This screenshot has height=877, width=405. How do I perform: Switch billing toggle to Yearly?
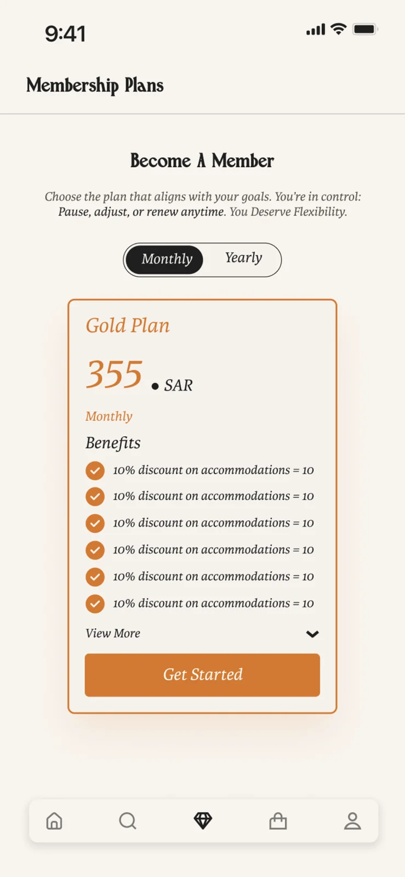[x=243, y=258]
